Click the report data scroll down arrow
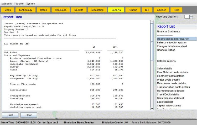197x125 pixels. [152, 108]
